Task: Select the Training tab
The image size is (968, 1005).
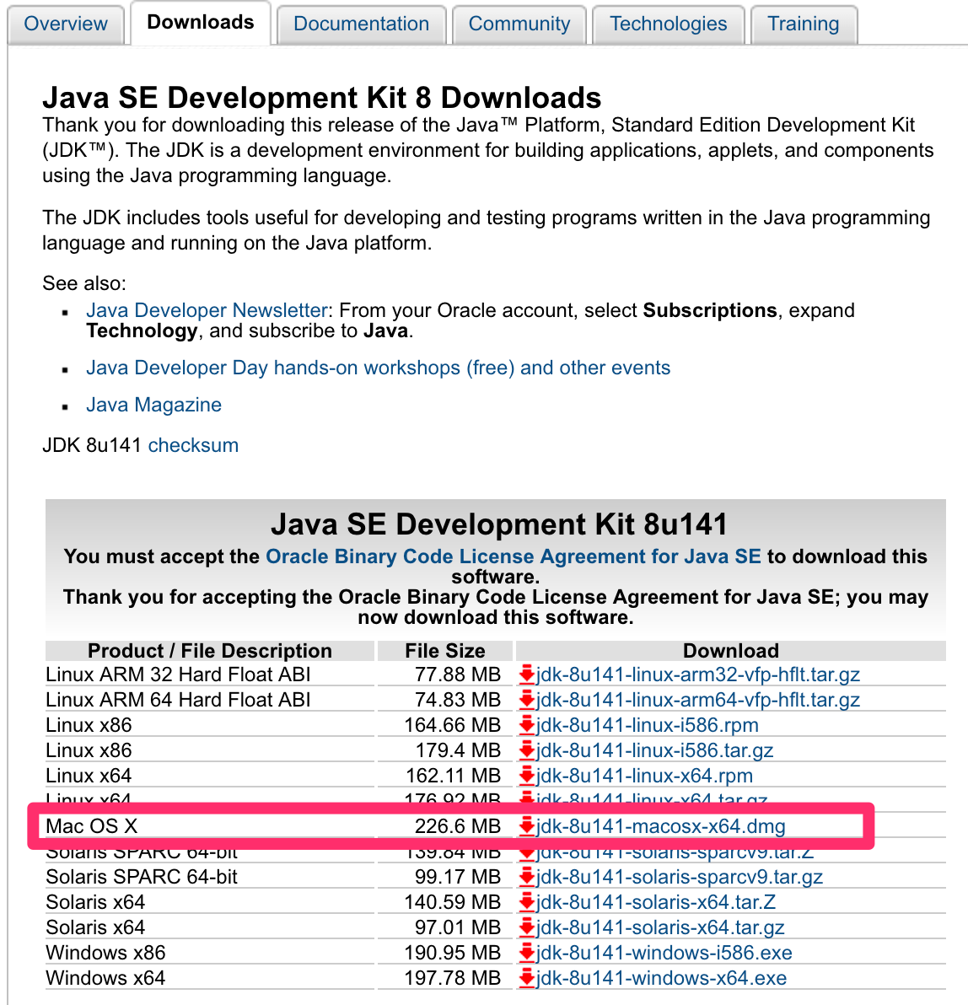Action: pyautogui.click(x=803, y=24)
